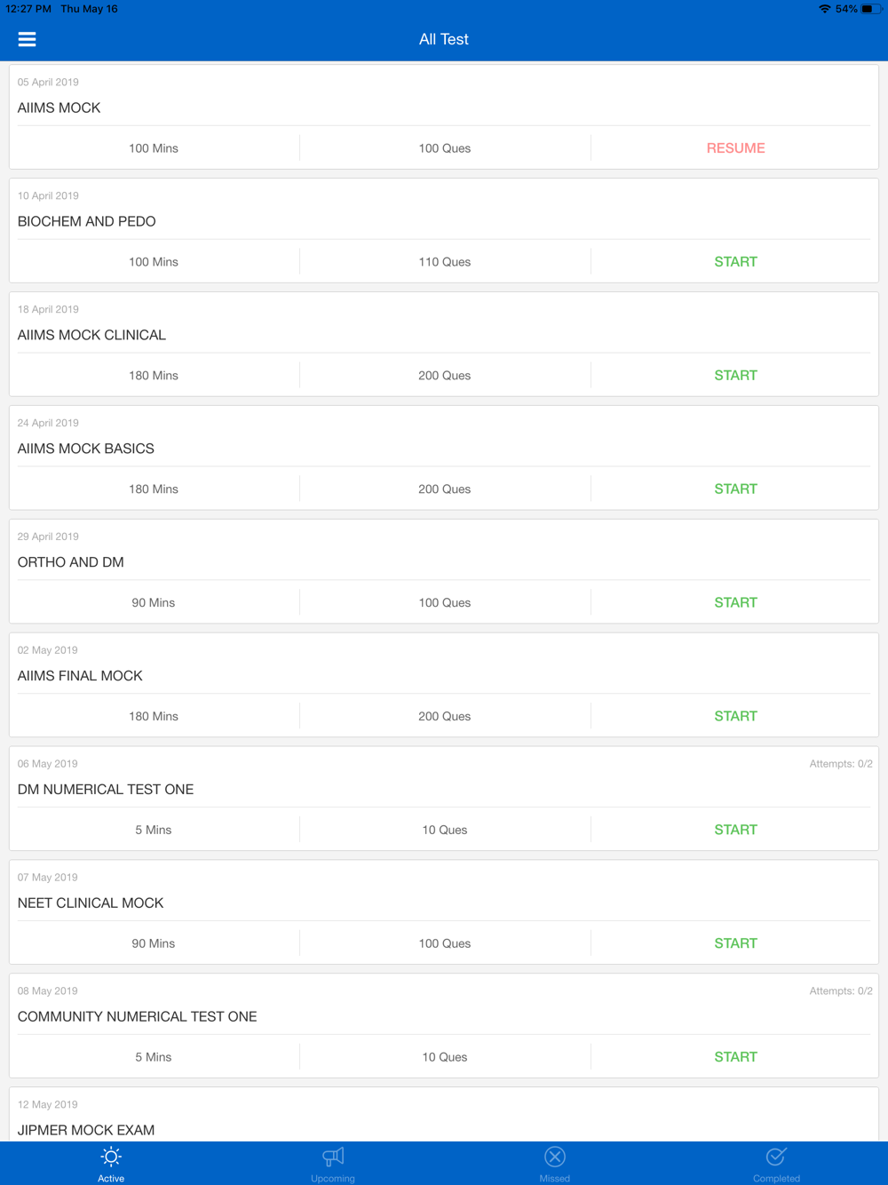Start the AIIMS MOCK BASICS test
Image resolution: width=888 pixels, height=1185 pixels.
(735, 489)
